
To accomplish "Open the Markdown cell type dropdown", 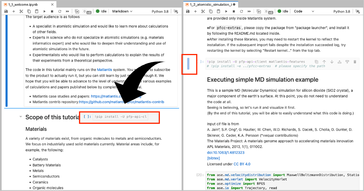I will pyautogui.click(x=122, y=11).
